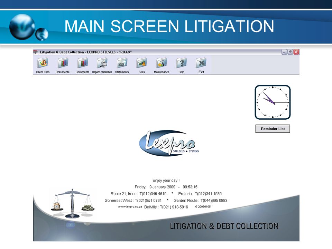Click 'Garden Route : T(044)695 0993'
The width and height of the screenshot is (332, 249).
[x=201, y=201]
